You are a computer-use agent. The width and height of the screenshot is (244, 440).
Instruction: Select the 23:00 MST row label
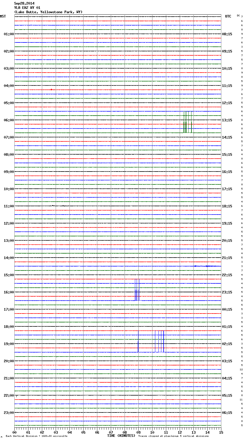click(x=9, y=413)
